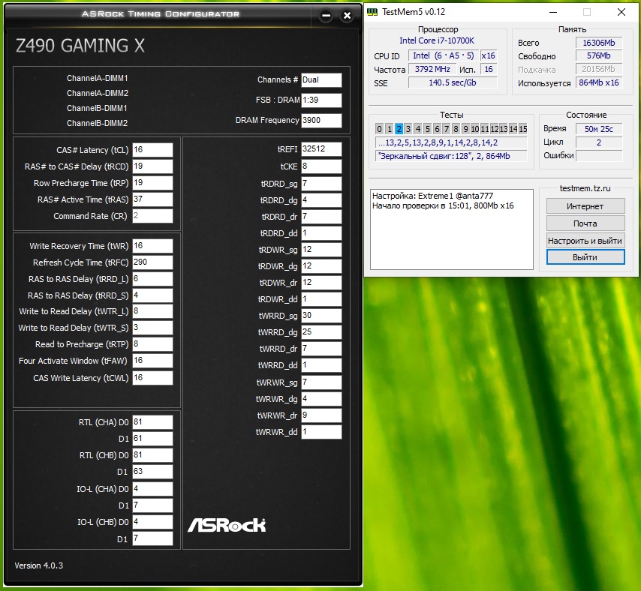Select test number 9 box
Viewport: 641px width, 591px height.
point(465,129)
